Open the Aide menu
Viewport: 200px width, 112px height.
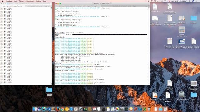(44, 1)
